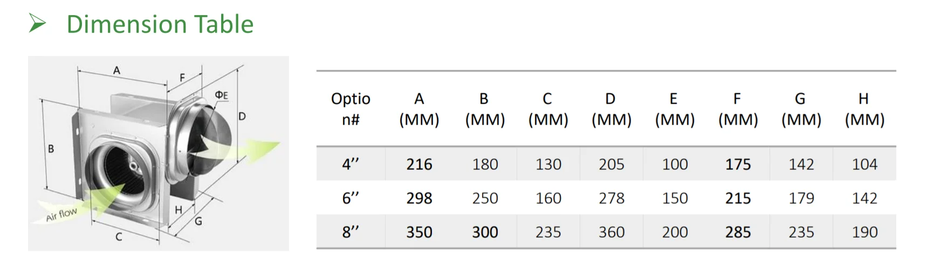Click the 8'' option row label

(350, 232)
